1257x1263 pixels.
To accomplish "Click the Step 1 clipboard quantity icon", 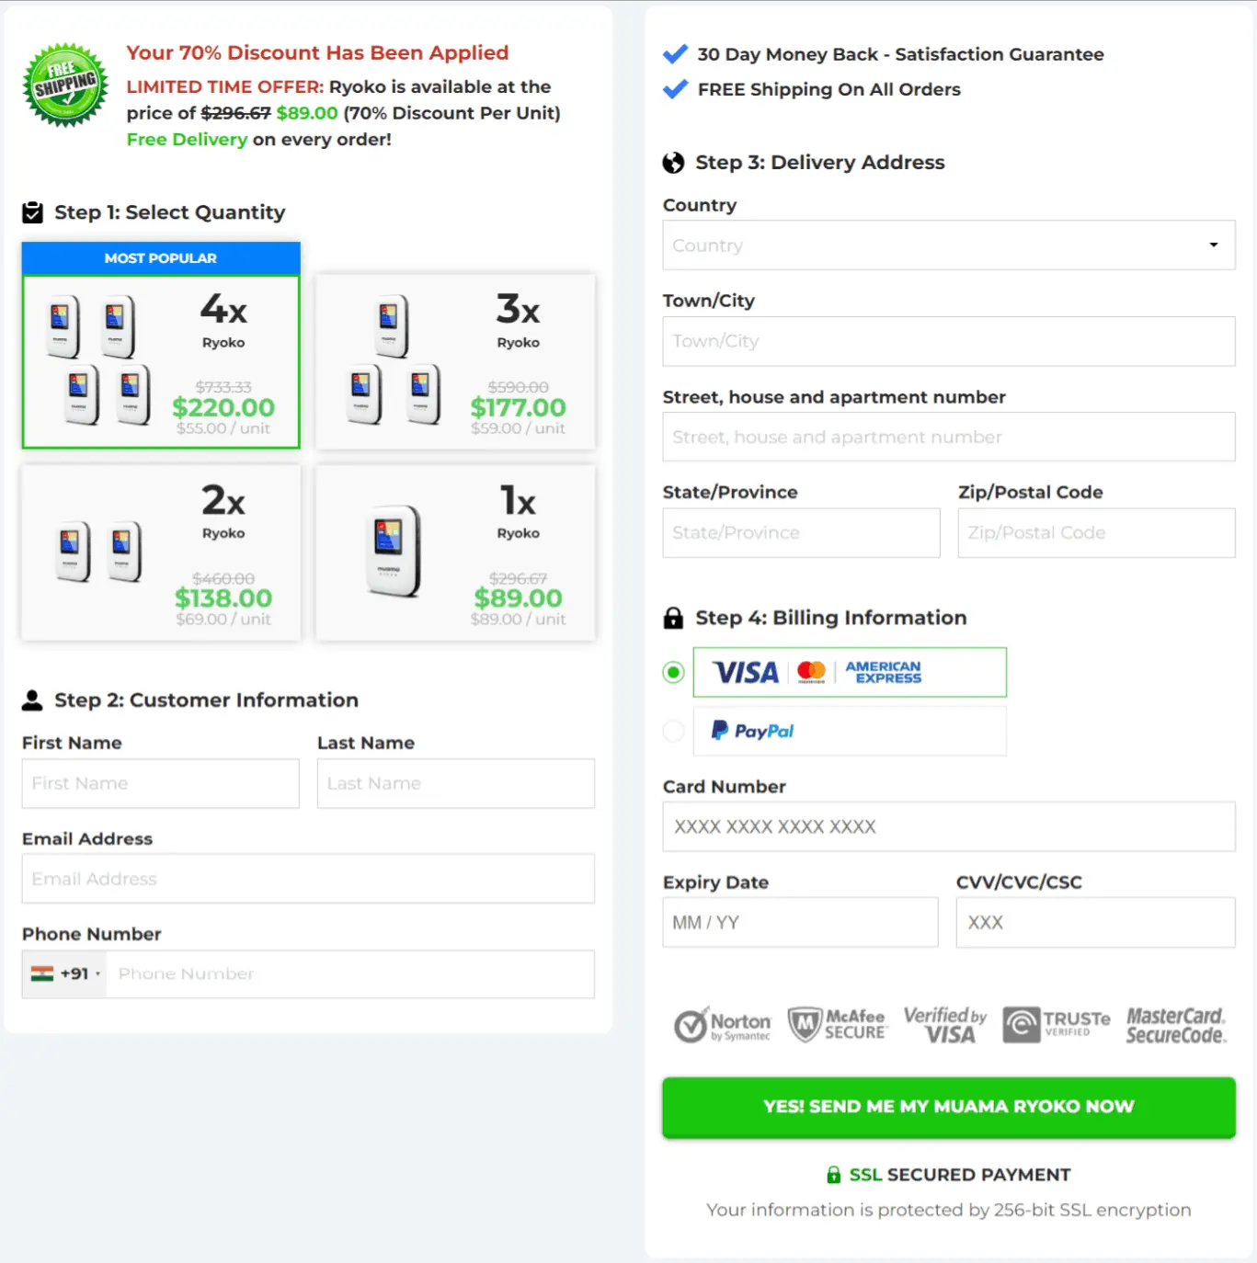I will pos(33,211).
